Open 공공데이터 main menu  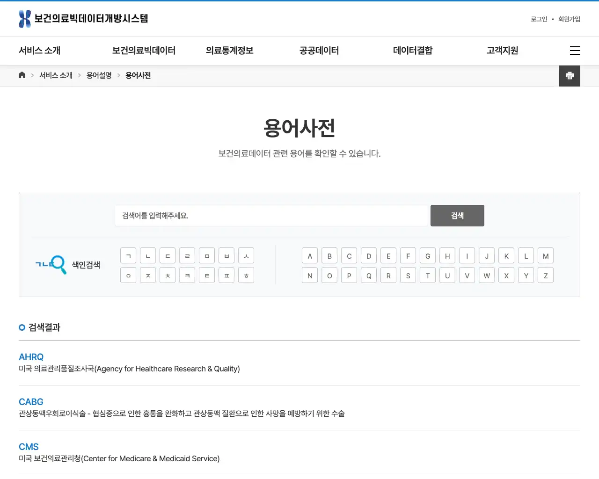click(319, 51)
